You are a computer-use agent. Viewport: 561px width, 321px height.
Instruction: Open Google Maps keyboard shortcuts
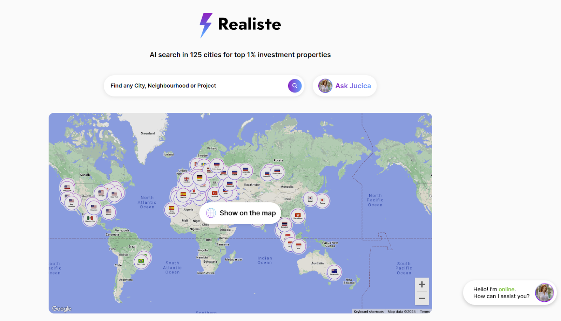(369, 312)
